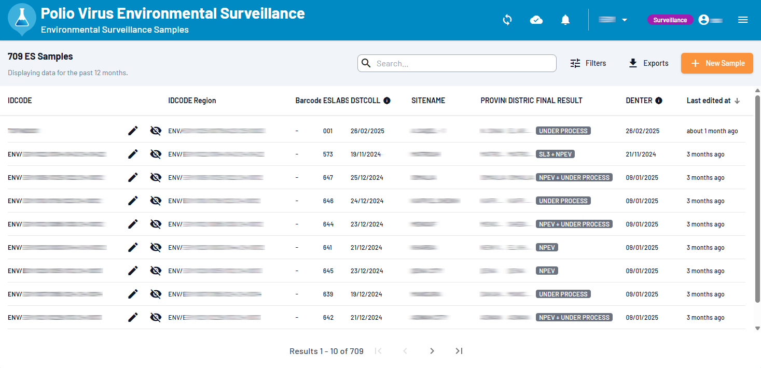Open the notifications bell
The image size is (761, 368).
tap(565, 20)
